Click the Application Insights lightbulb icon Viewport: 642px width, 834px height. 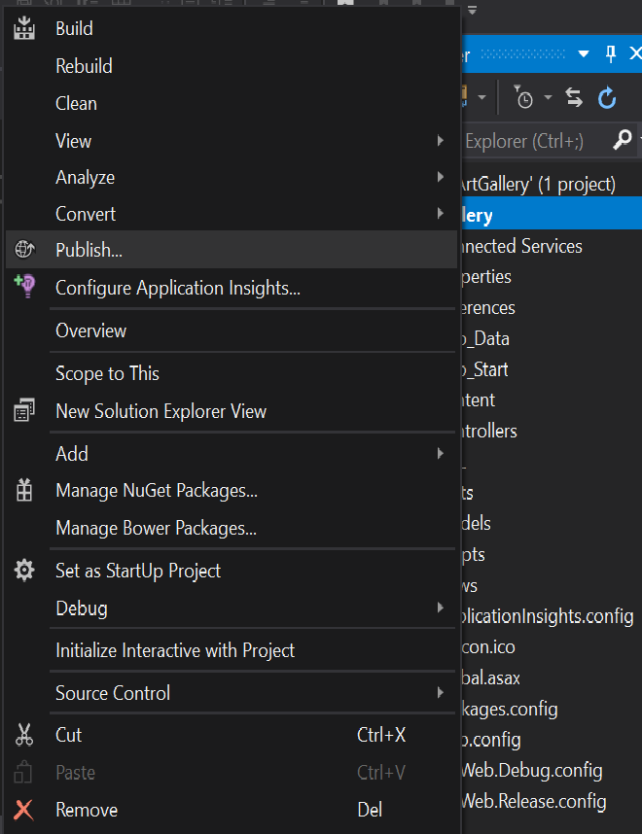point(25,286)
